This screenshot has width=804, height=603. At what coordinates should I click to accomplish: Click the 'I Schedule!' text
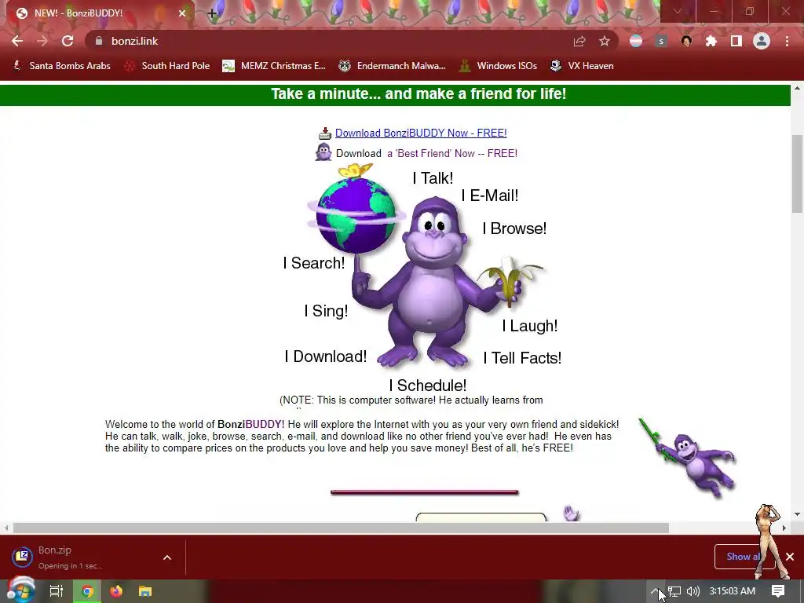pyautogui.click(x=428, y=385)
